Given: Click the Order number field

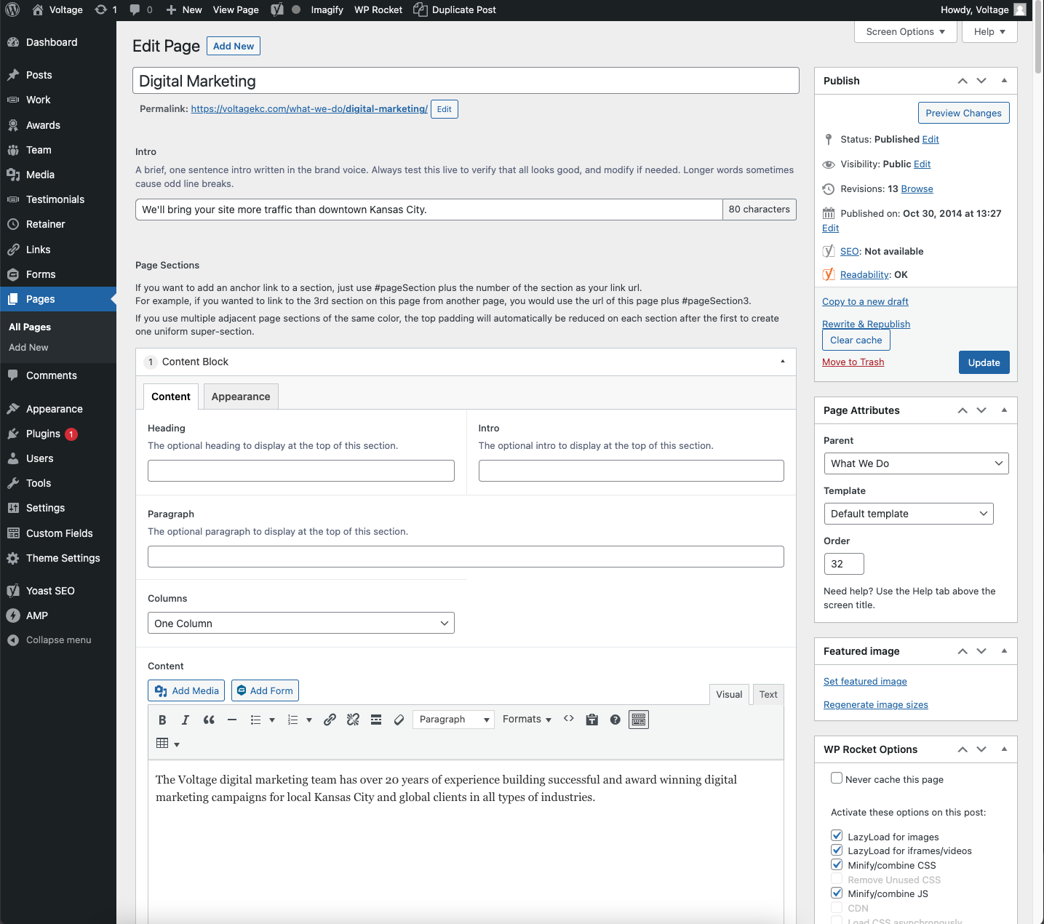Looking at the screenshot, I should (843, 563).
